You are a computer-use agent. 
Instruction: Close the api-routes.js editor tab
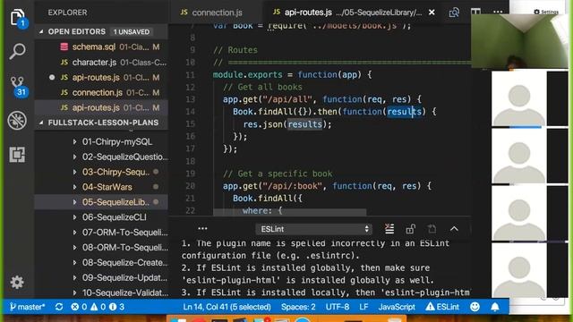click(x=432, y=13)
